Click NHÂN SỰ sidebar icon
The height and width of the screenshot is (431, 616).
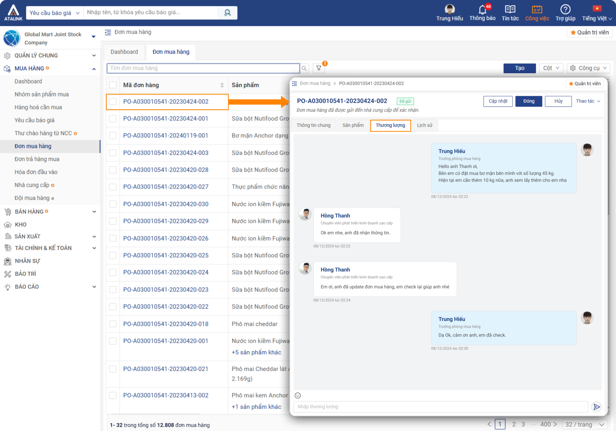click(x=7, y=261)
